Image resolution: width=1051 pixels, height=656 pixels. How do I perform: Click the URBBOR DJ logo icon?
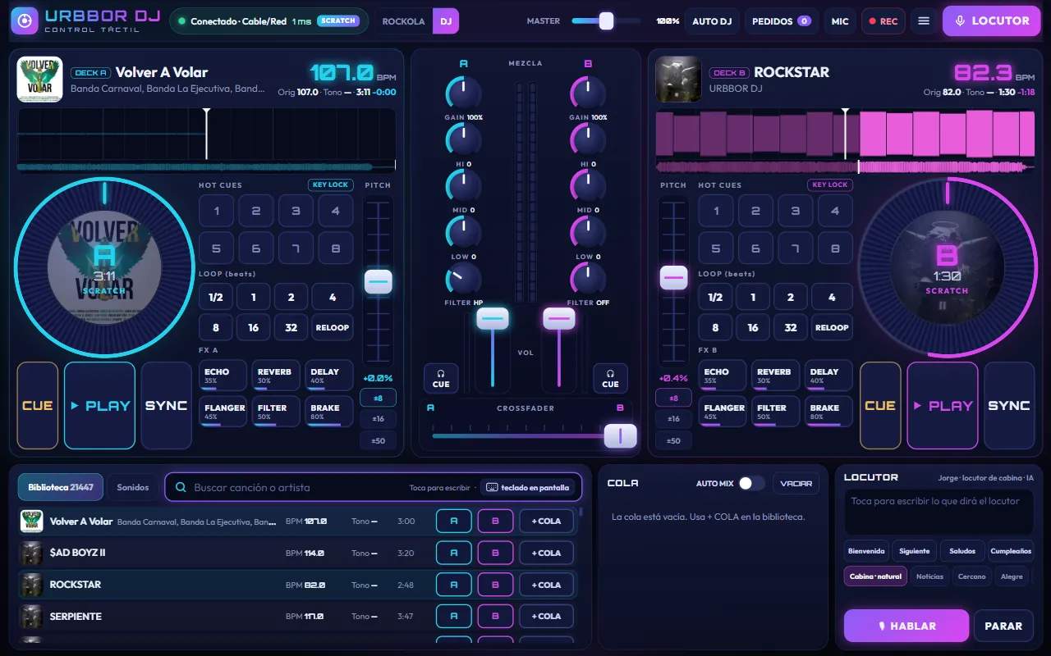point(25,21)
